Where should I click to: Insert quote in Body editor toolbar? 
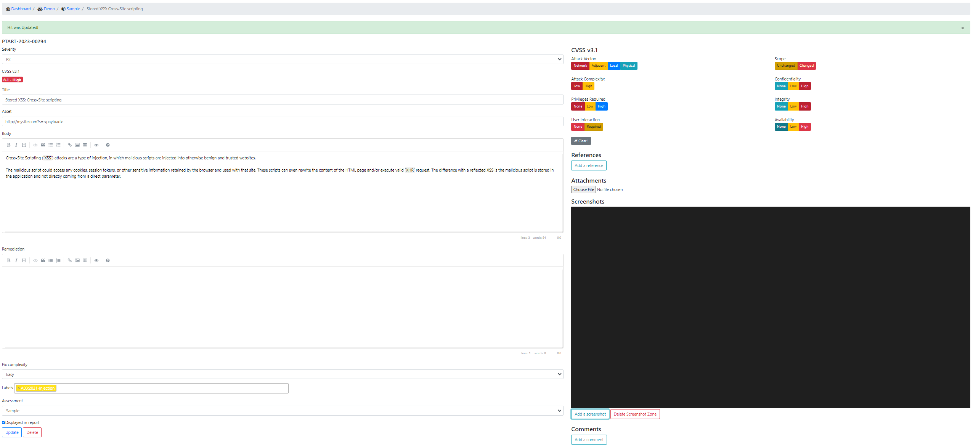(x=43, y=145)
